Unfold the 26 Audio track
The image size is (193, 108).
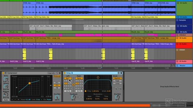(x=178, y=32)
